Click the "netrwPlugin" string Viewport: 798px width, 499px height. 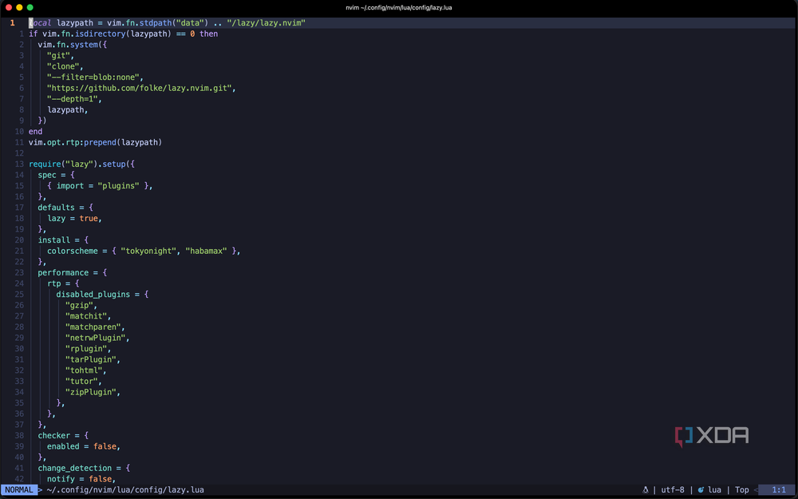96,338
